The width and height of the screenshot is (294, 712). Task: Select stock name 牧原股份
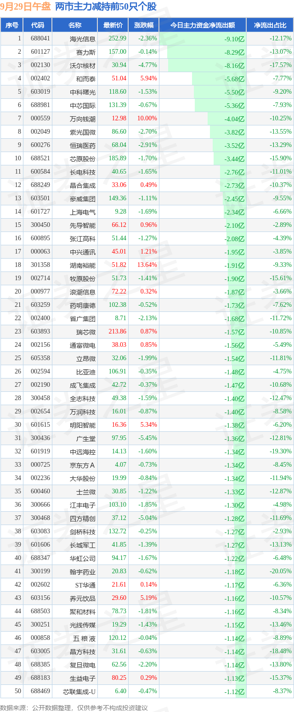83,278
